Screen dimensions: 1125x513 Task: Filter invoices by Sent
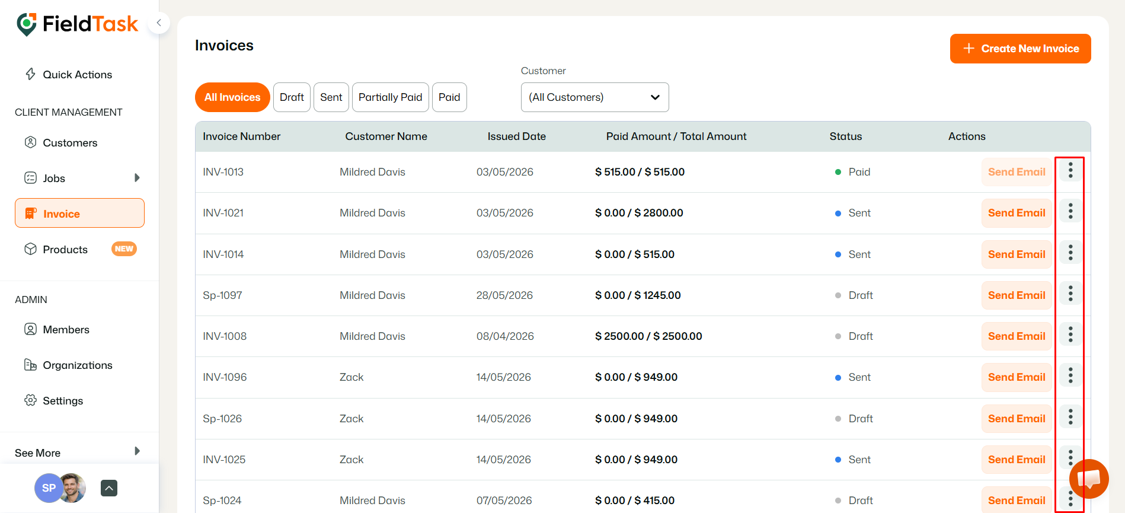331,97
